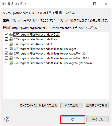Click the folder icon of site-packages\win32 row
112x126 pixels.
point(11,53)
